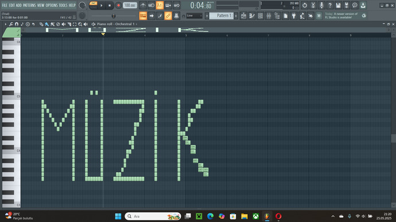Toggle step editing mode button
The width and height of the screenshot is (396, 222).
(x=160, y=16)
